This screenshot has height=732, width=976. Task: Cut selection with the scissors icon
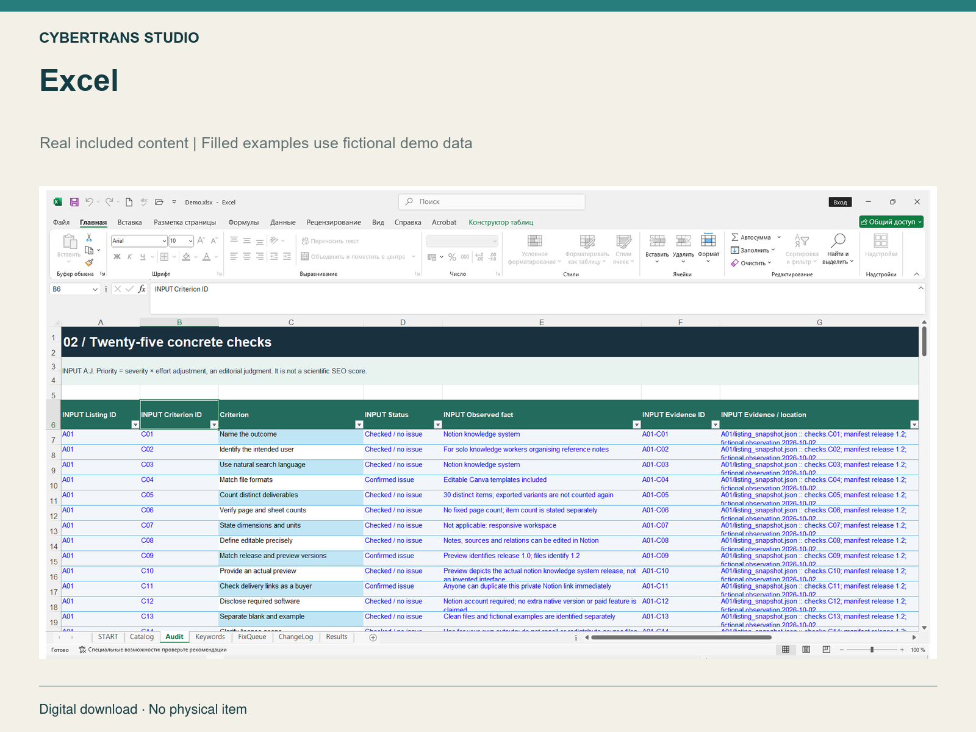coord(89,237)
